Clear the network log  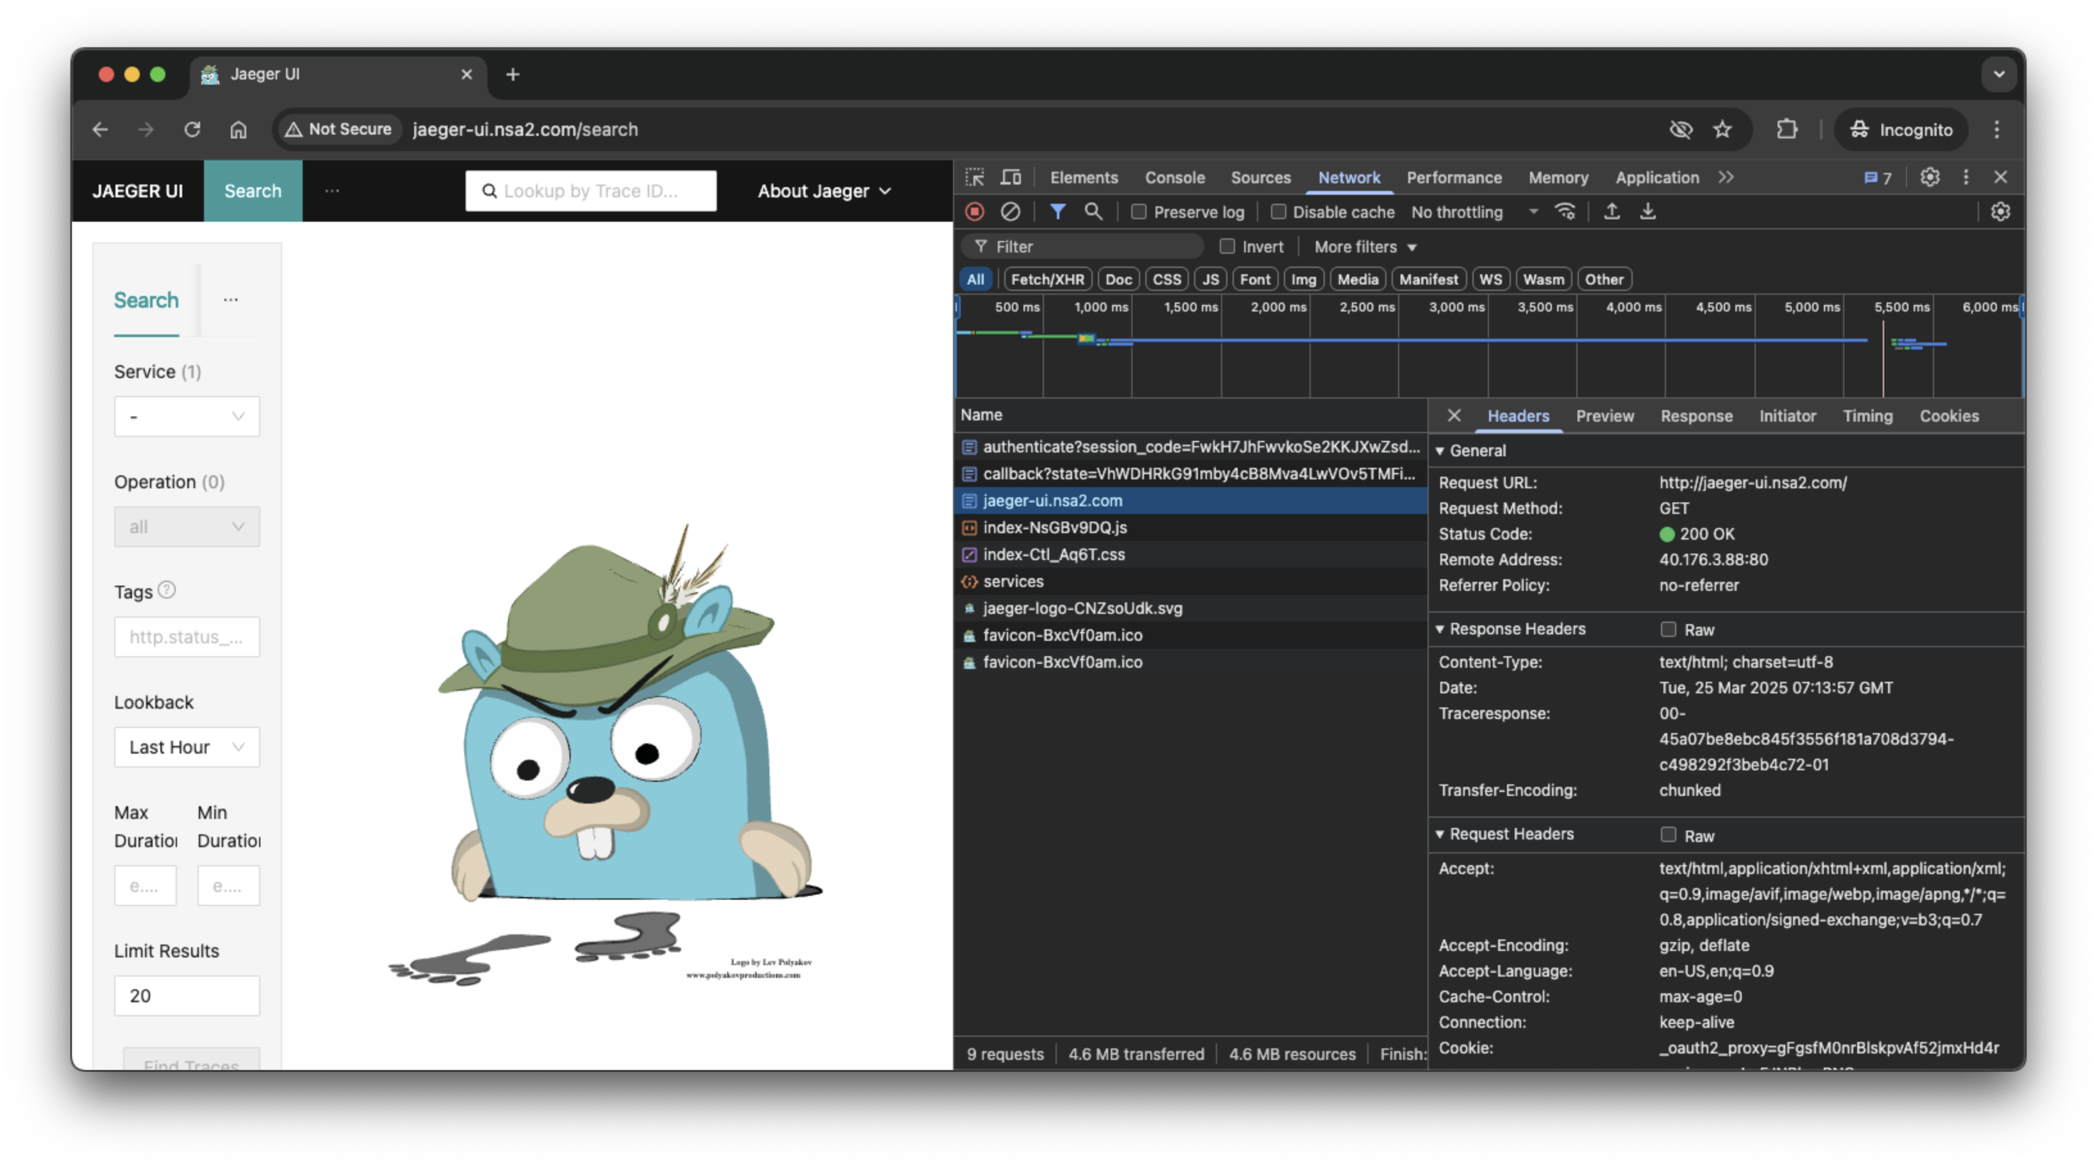click(x=1010, y=211)
